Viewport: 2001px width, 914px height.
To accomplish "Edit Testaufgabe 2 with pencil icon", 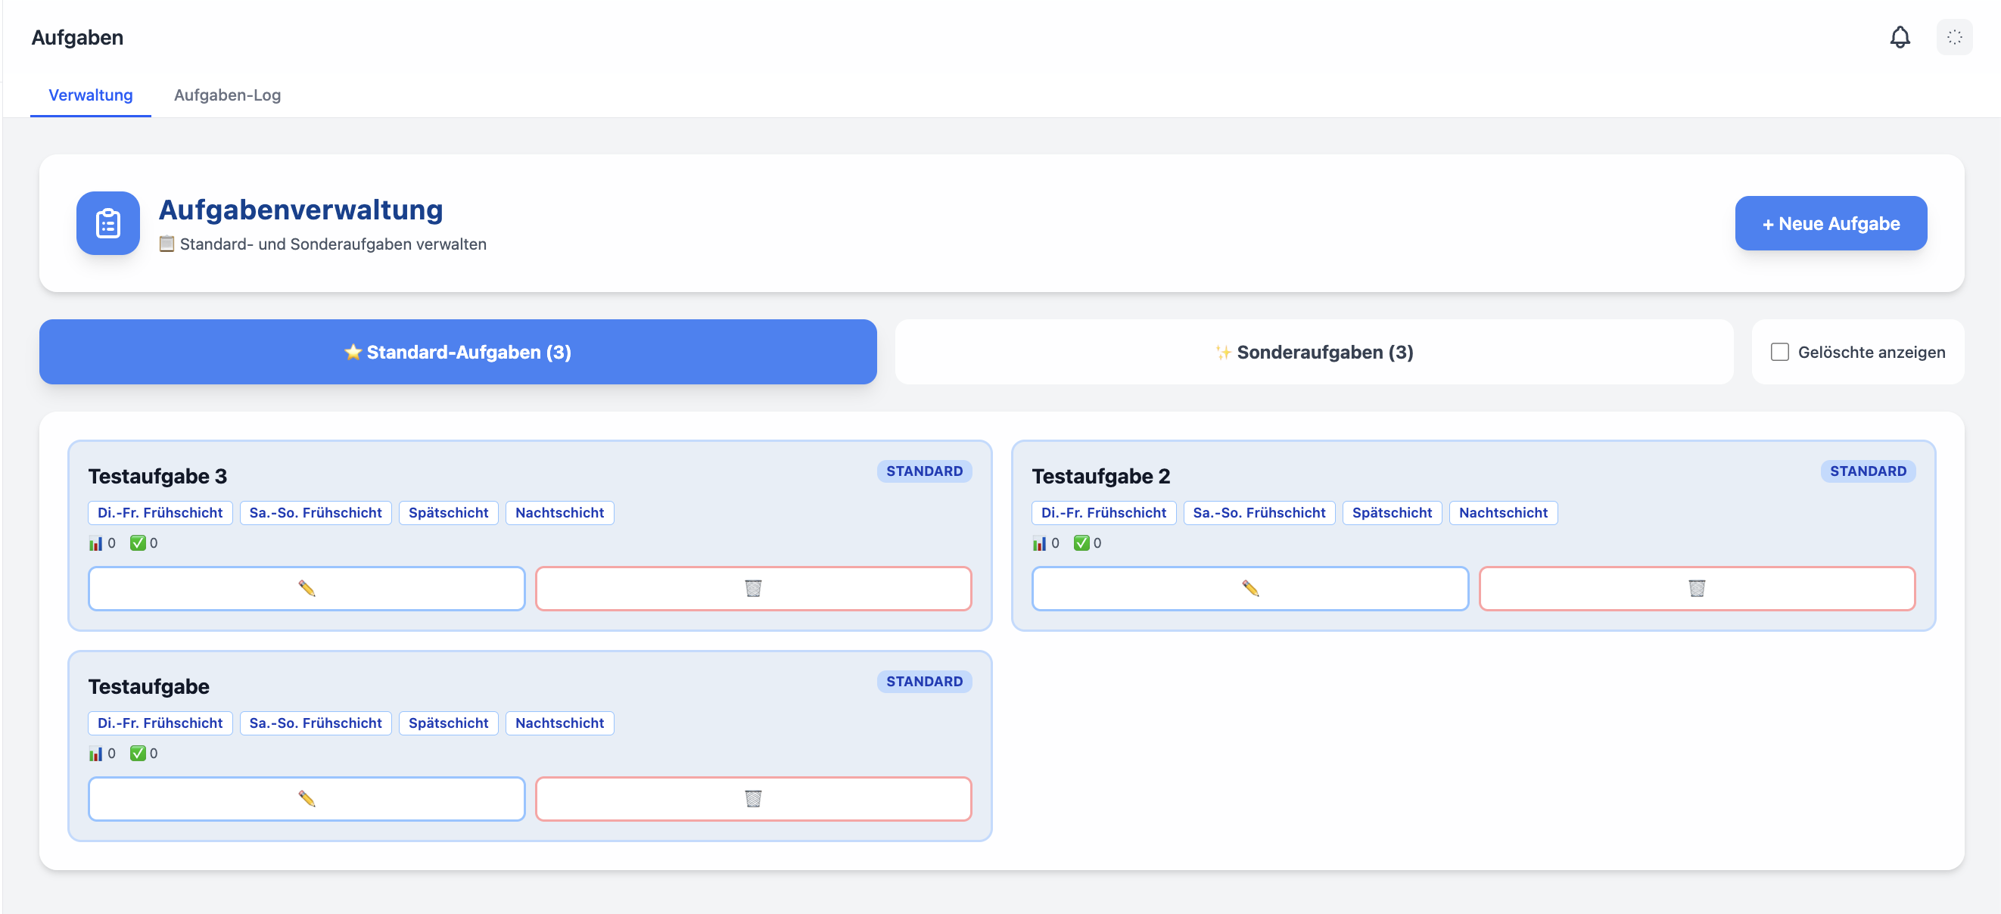I will point(1249,588).
